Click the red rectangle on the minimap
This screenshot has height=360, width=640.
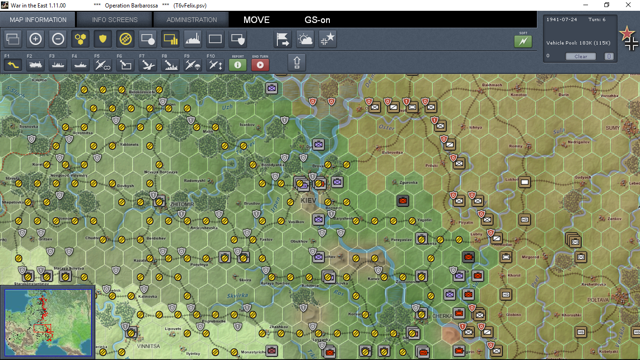coord(42,328)
